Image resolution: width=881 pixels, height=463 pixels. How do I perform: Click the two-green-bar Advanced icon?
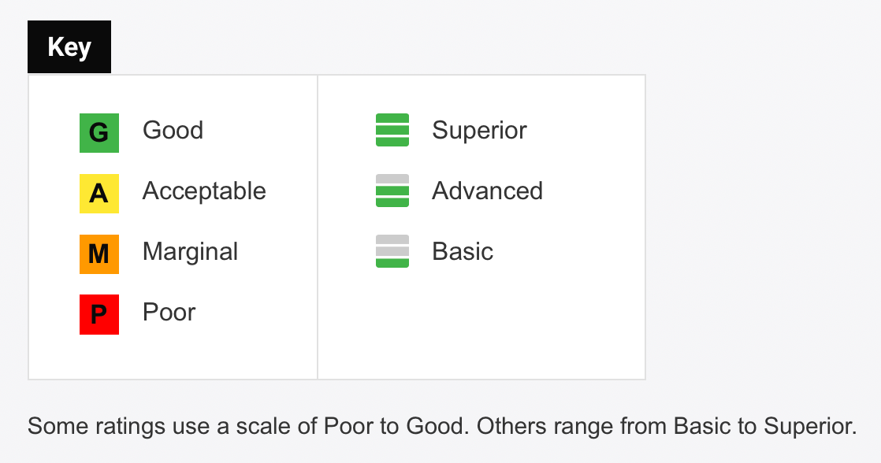[392, 191]
